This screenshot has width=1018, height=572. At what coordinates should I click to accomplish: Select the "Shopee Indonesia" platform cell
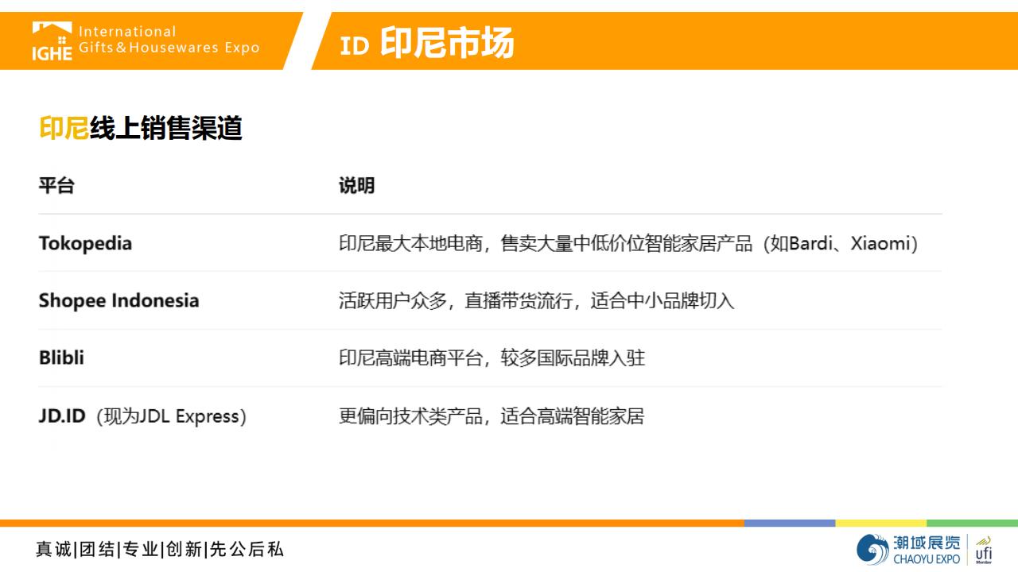point(119,300)
